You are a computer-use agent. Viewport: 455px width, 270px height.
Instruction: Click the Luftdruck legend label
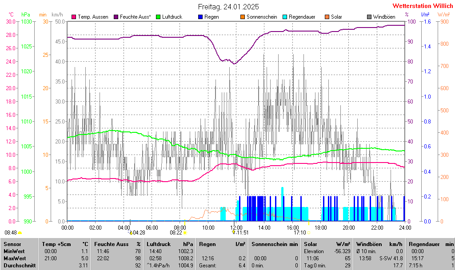click(172, 17)
